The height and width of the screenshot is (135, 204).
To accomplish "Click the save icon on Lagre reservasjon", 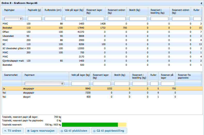I will [x=28, y=131].
